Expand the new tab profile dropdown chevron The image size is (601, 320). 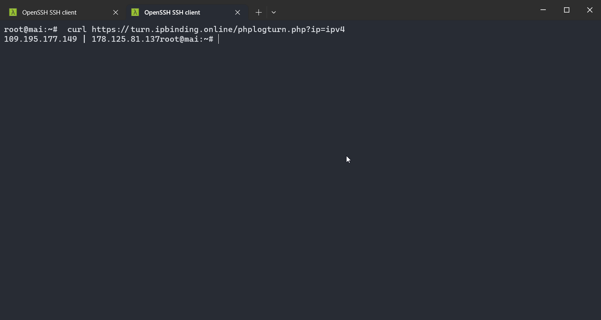point(274,12)
